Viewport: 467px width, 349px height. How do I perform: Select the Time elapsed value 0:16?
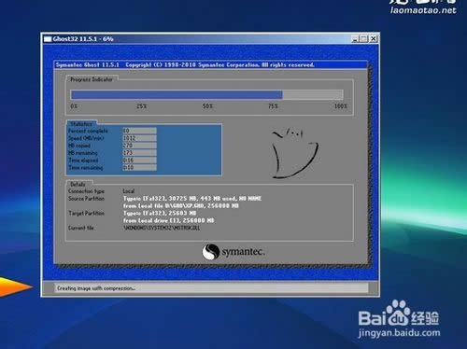pos(139,161)
